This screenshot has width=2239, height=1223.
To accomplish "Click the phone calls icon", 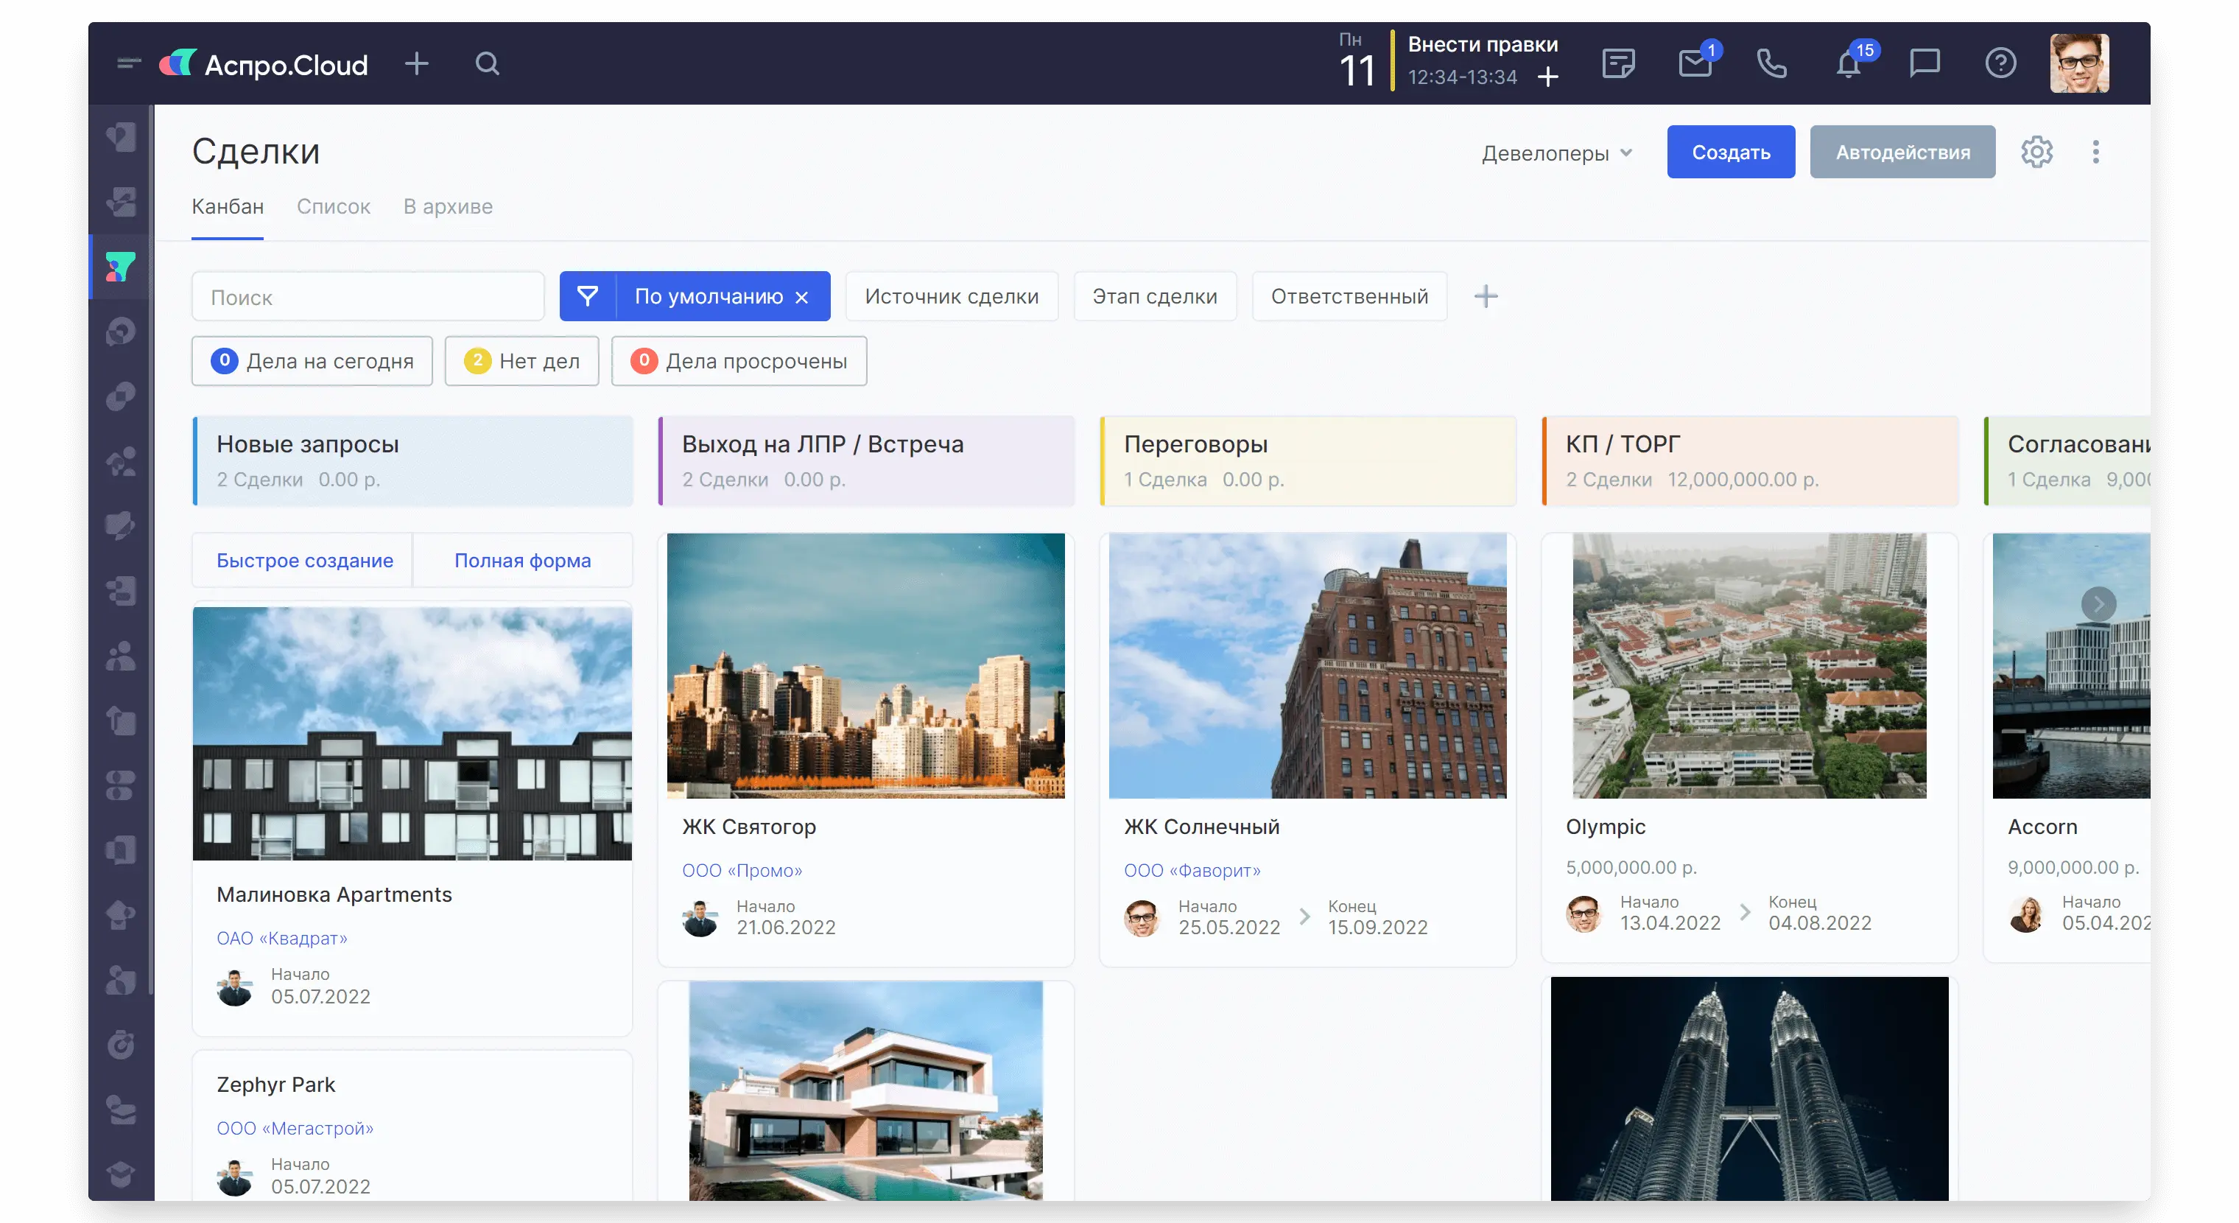I will (x=1771, y=63).
